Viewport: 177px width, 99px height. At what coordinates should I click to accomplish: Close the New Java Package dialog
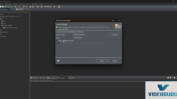(x=119, y=20)
